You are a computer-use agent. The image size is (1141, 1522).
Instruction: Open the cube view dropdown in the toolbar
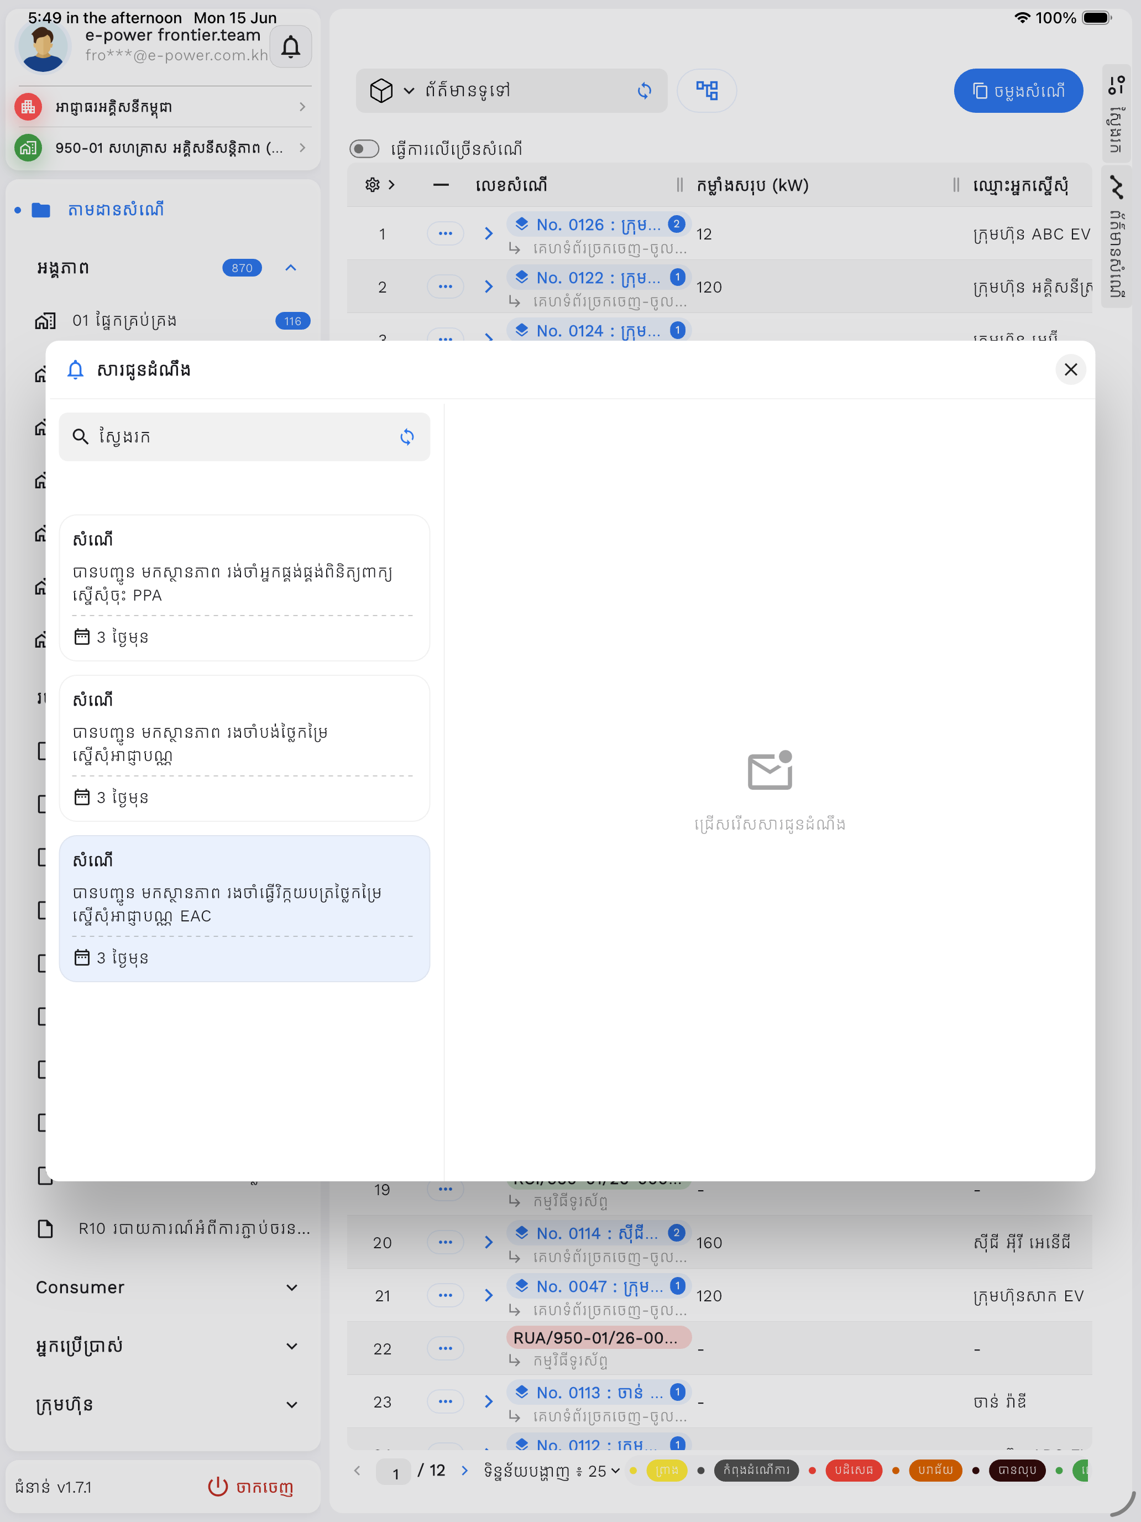coord(392,91)
